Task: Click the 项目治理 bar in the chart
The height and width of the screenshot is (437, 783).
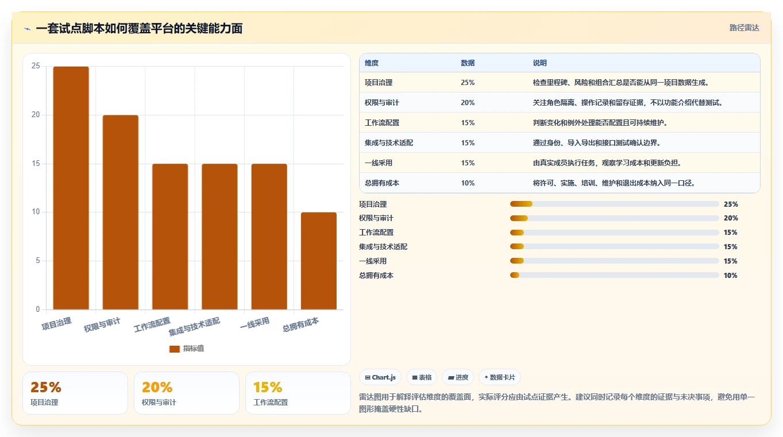Action: click(x=71, y=188)
